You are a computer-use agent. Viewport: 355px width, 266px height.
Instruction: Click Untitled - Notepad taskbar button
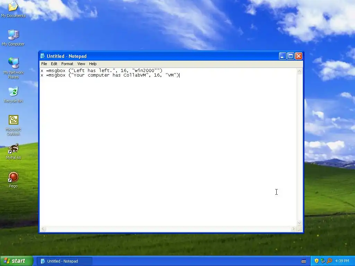(x=64, y=261)
